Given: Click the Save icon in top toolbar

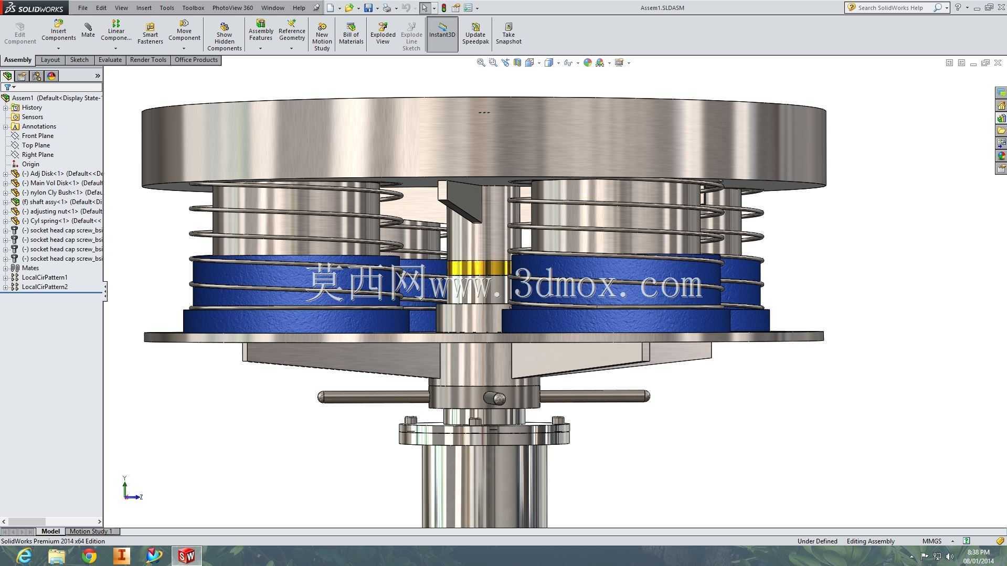Looking at the screenshot, I should tap(368, 8).
